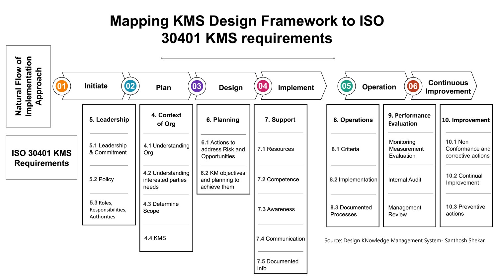Select the pink 04 step circle
This screenshot has height=277, width=494.
point(263,86)
